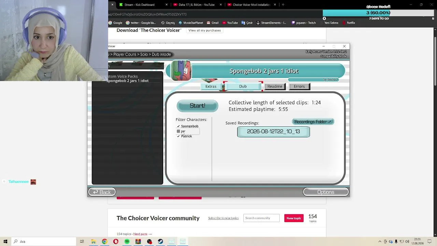Viewport: 437px width, 246px height.
Task: Follow the Subscribe to new topics link
Action: (x=223, y=218)
